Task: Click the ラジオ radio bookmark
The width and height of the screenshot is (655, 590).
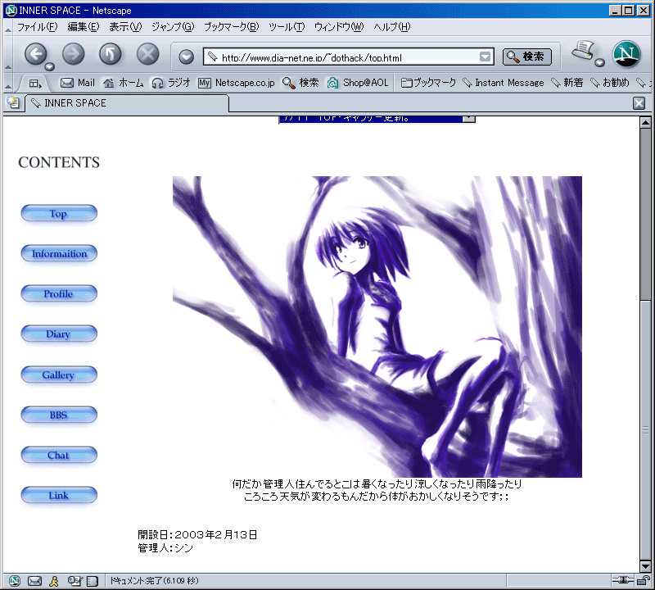Action: click(171, 83)
